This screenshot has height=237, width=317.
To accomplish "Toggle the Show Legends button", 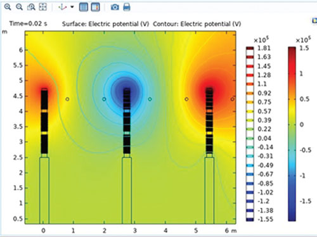I will (x=95, y=7).
